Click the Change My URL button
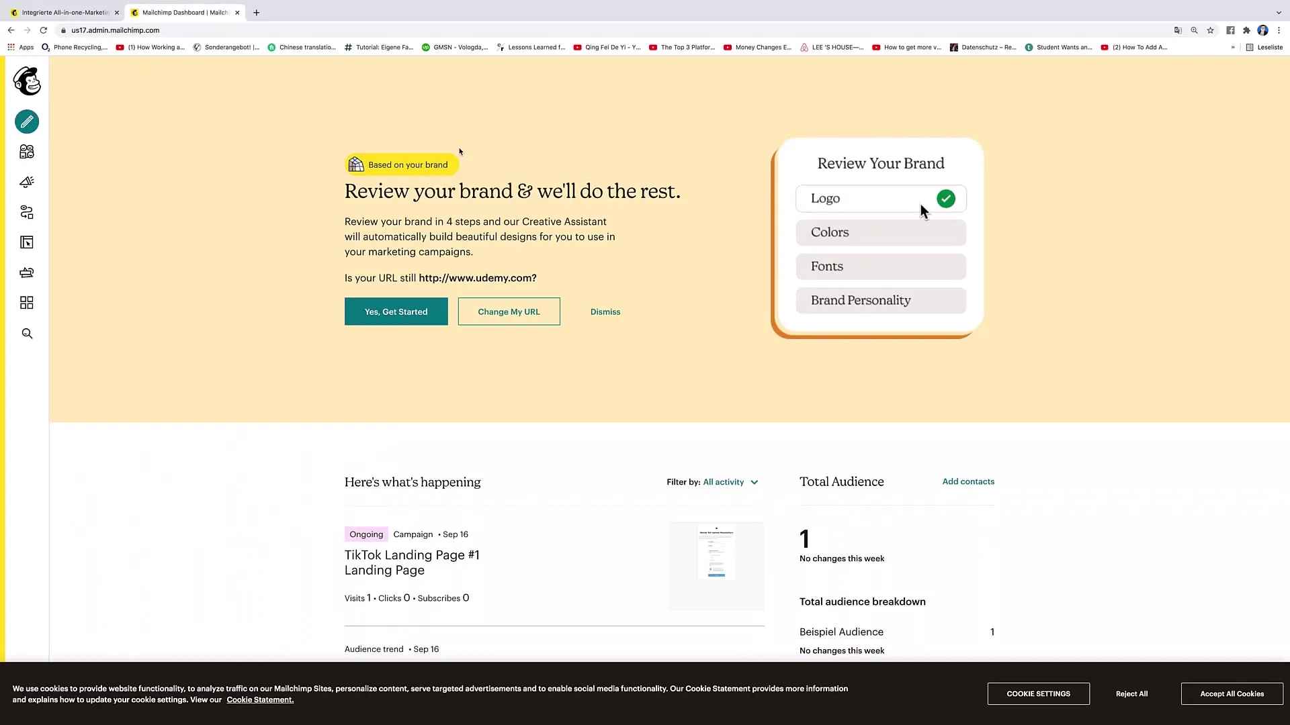 509,311
